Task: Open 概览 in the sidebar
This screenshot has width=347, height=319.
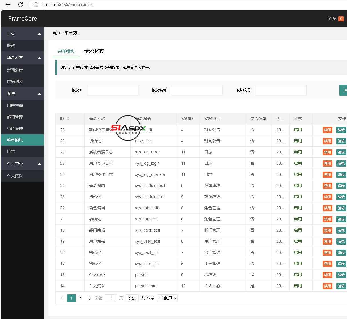Action: click(x=23, y=46)
